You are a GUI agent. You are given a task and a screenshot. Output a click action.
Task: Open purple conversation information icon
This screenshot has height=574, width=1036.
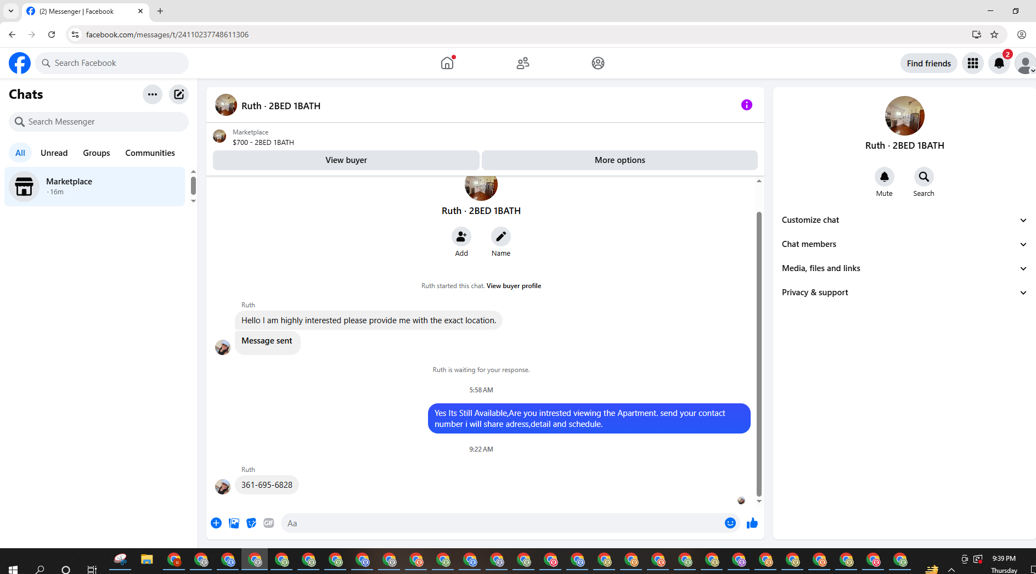(x=747, y=105)
